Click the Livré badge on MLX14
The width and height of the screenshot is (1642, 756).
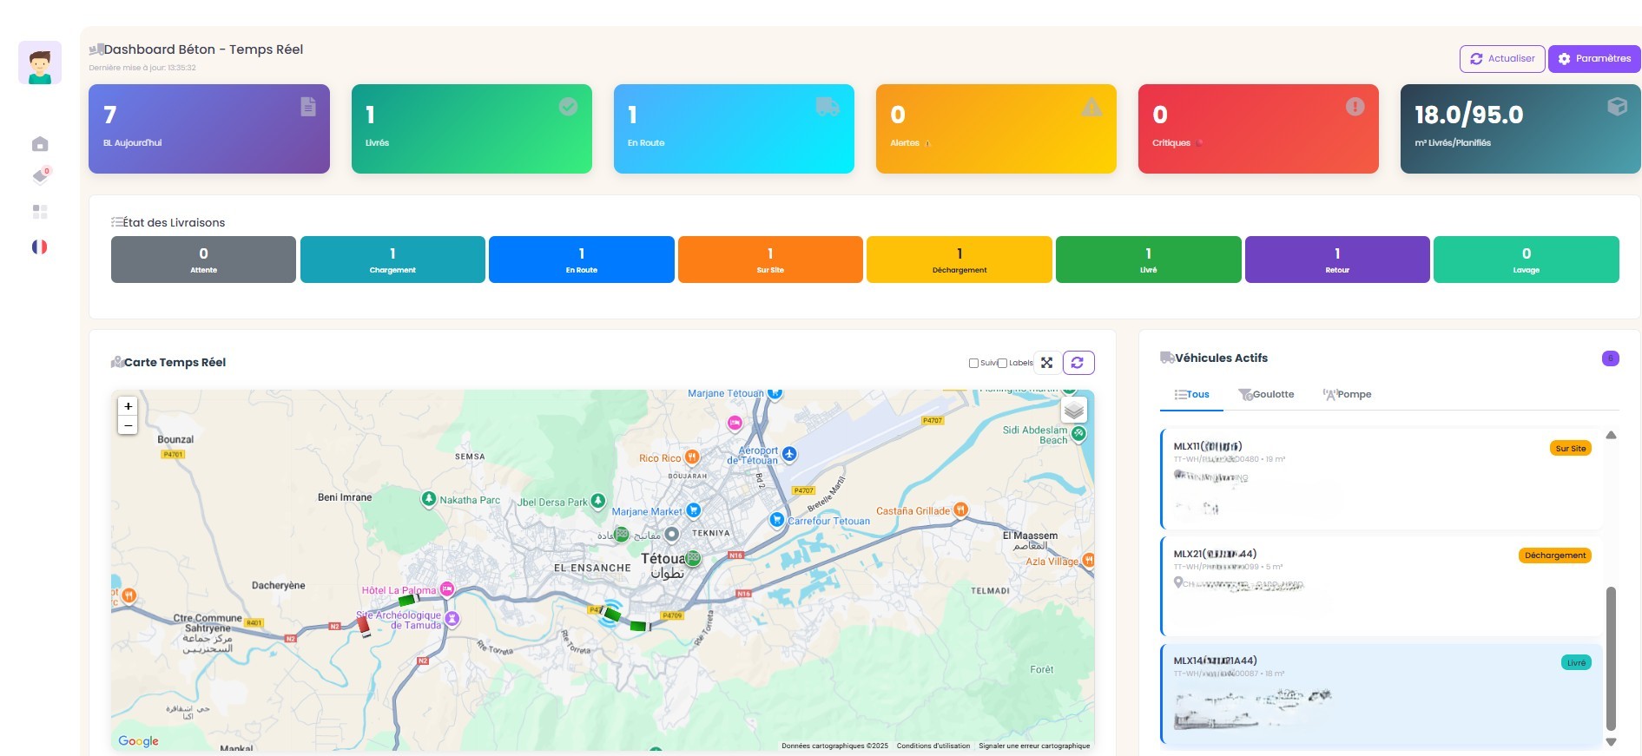[1576, 663]
